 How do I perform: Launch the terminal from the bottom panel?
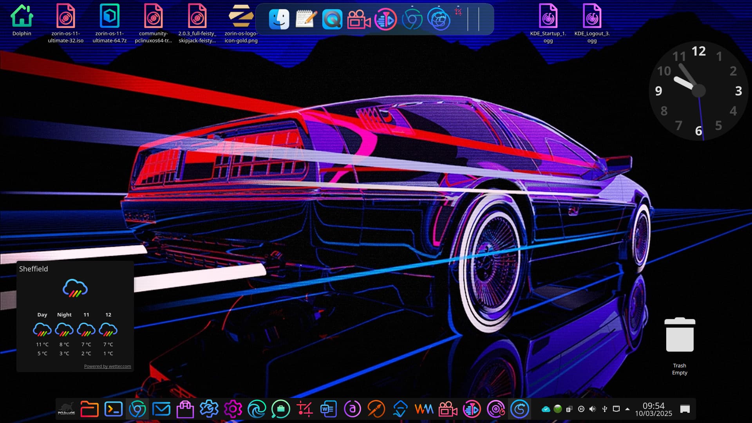coord(114,409)
